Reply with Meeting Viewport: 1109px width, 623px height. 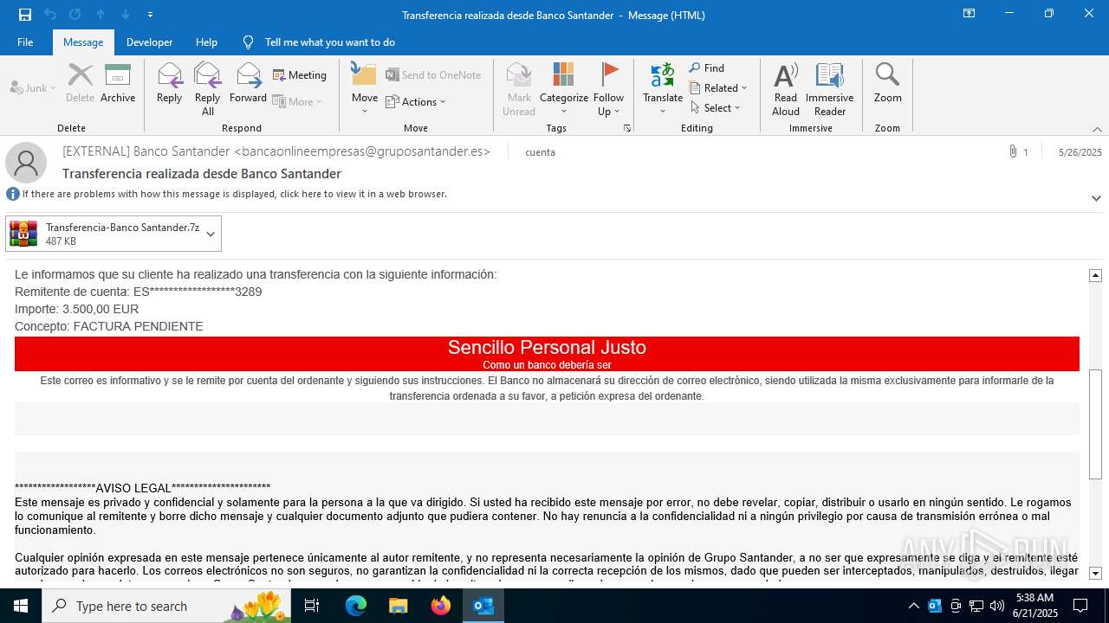tap(300, 75)
